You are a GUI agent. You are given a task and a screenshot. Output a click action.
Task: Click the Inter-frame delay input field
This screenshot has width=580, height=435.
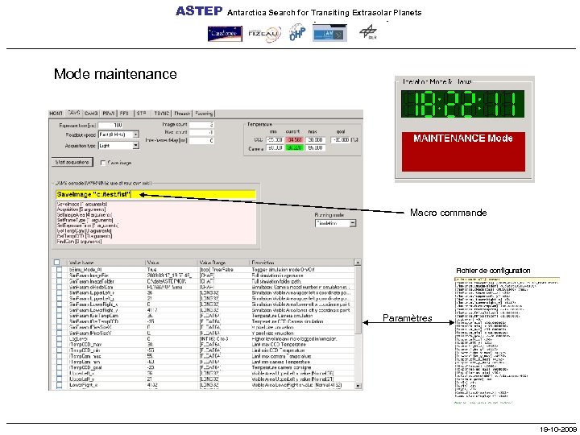[x=202, y=140]
